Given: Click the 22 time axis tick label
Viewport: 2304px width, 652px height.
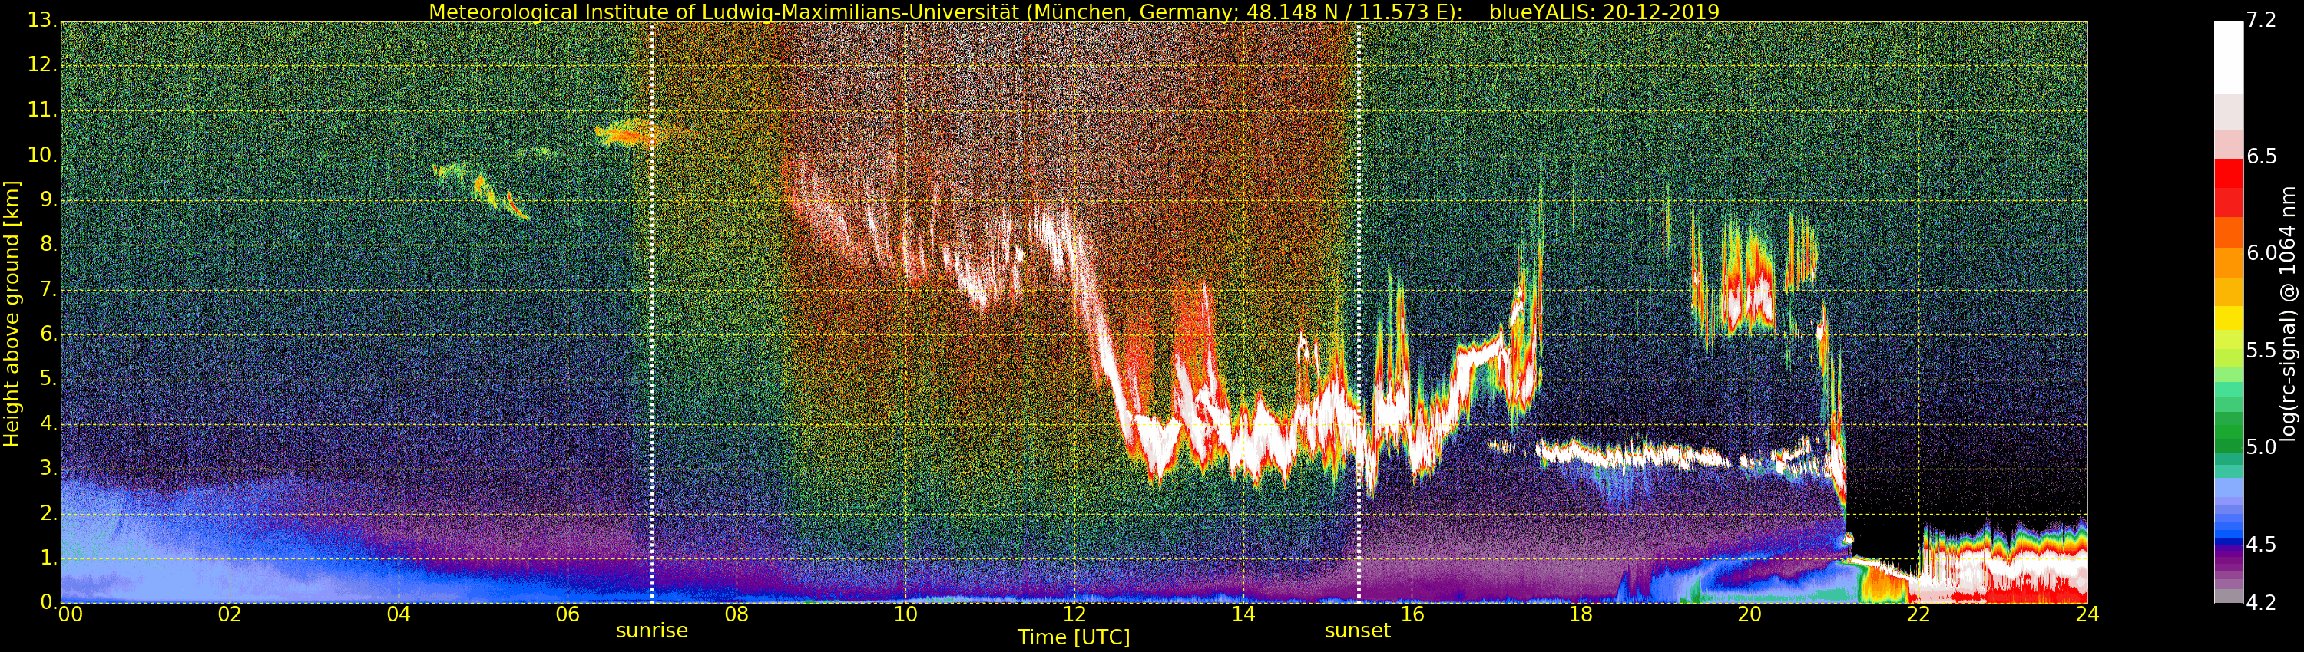Looking at the screenshot, I should [x=1918, y=614].
